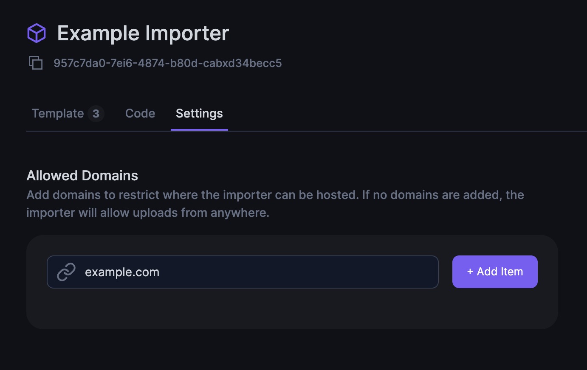Screen dimensions: 587x370
Task: Click the purple underline beneath Settings tab
Action: pos(199,129)
